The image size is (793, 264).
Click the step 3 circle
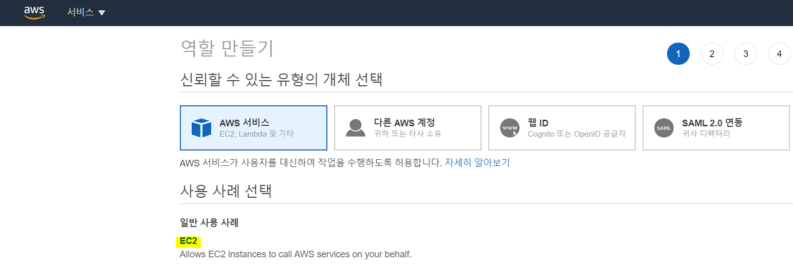746,54
